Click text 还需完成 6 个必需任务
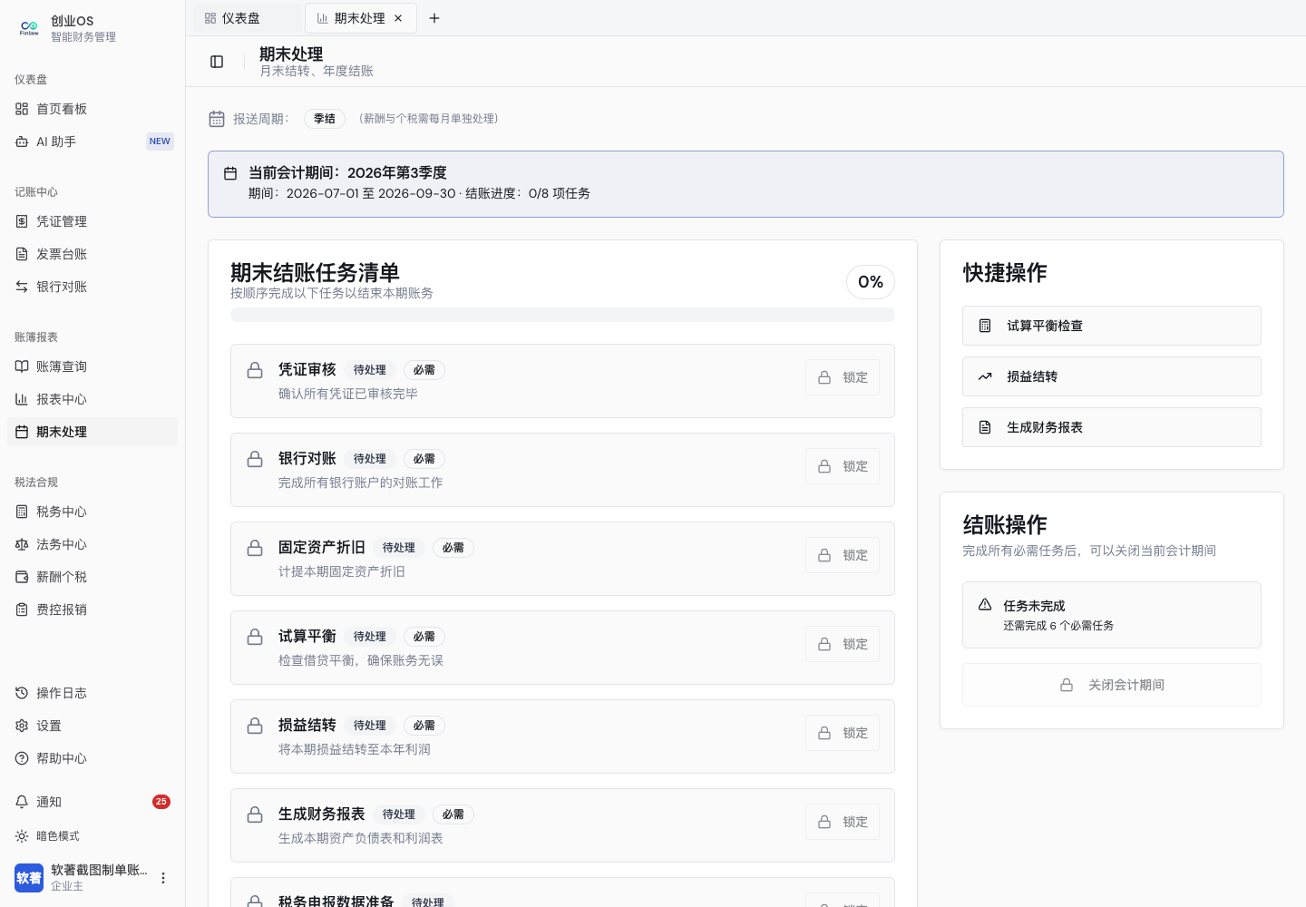The width and height of the screenshot is (1306, 907). 1058,626
